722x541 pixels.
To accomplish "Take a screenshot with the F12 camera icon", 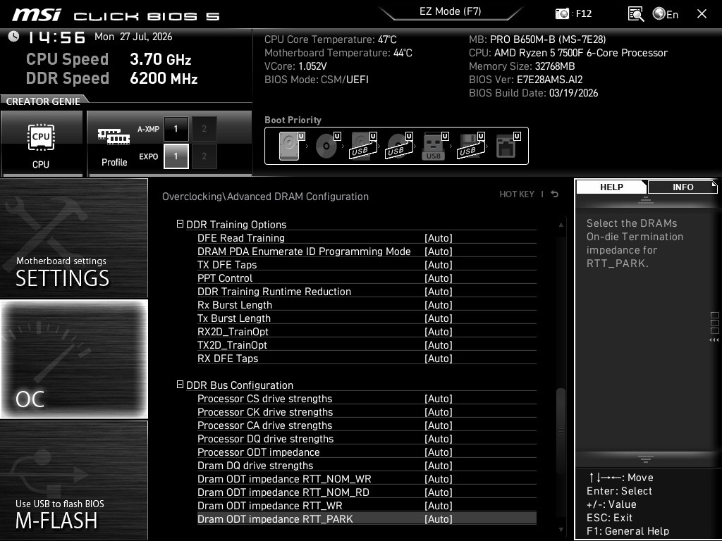I will [562, 14].
